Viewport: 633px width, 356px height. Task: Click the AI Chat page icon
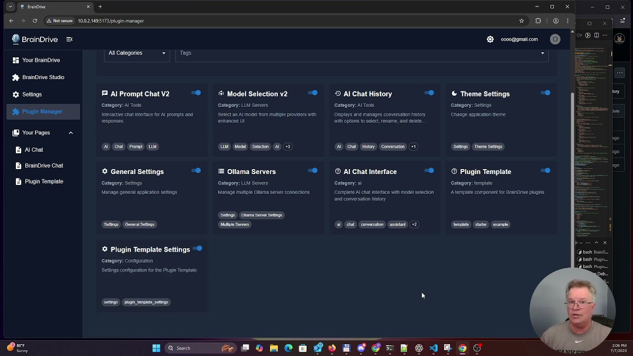pyautogui.click(x=18, y=150)
